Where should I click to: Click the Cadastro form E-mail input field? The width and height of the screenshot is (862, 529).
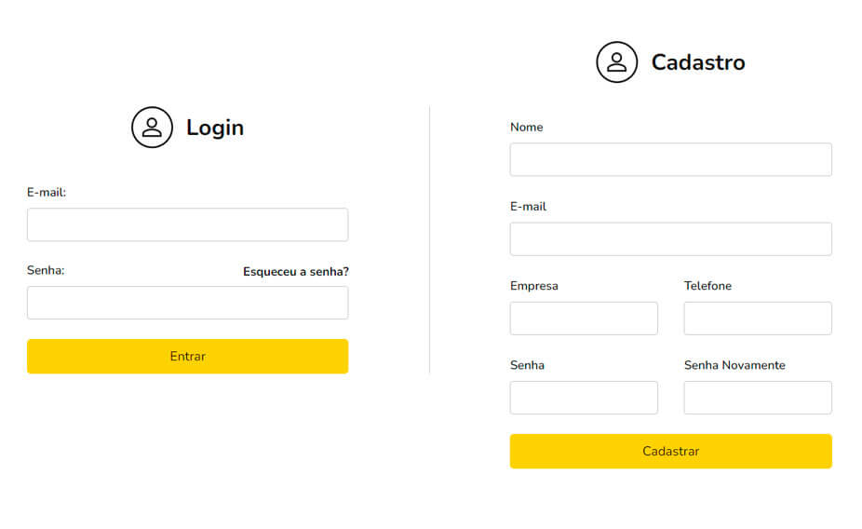tap(670, 238)
